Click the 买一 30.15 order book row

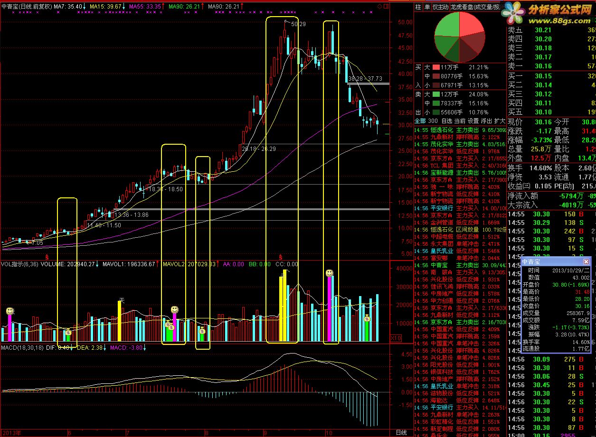(552, 76)
